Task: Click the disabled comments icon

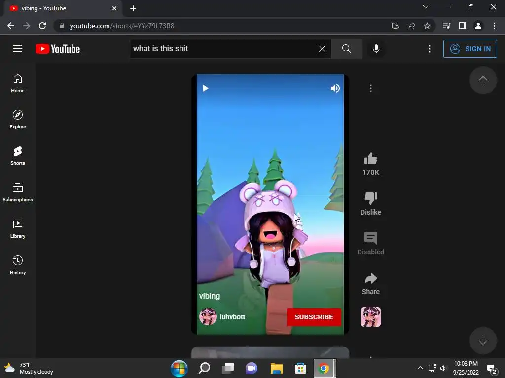Action: point(371,238)
